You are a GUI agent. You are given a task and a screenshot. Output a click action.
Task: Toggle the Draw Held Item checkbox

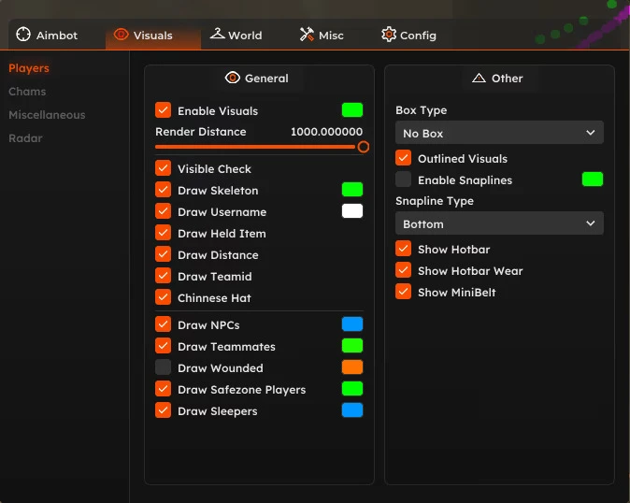point(164,233)
